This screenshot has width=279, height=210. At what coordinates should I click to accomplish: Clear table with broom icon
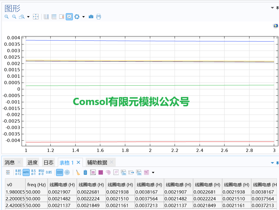[x=78, y=172]
